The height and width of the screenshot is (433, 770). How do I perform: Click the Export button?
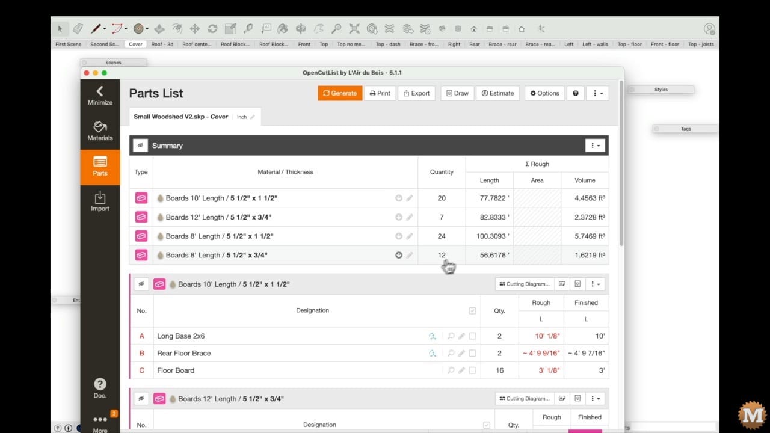tap(416, 93)
